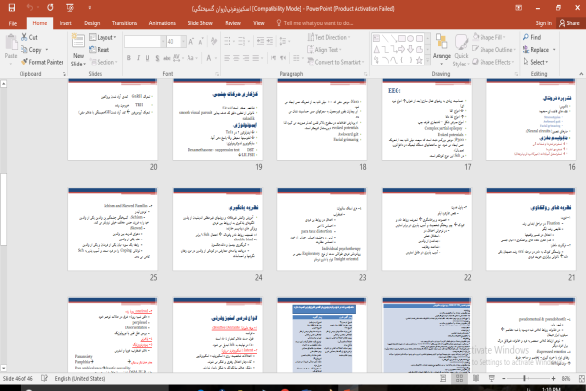
Task: Switch to the Insert tab
Action: tap(65, 23)
